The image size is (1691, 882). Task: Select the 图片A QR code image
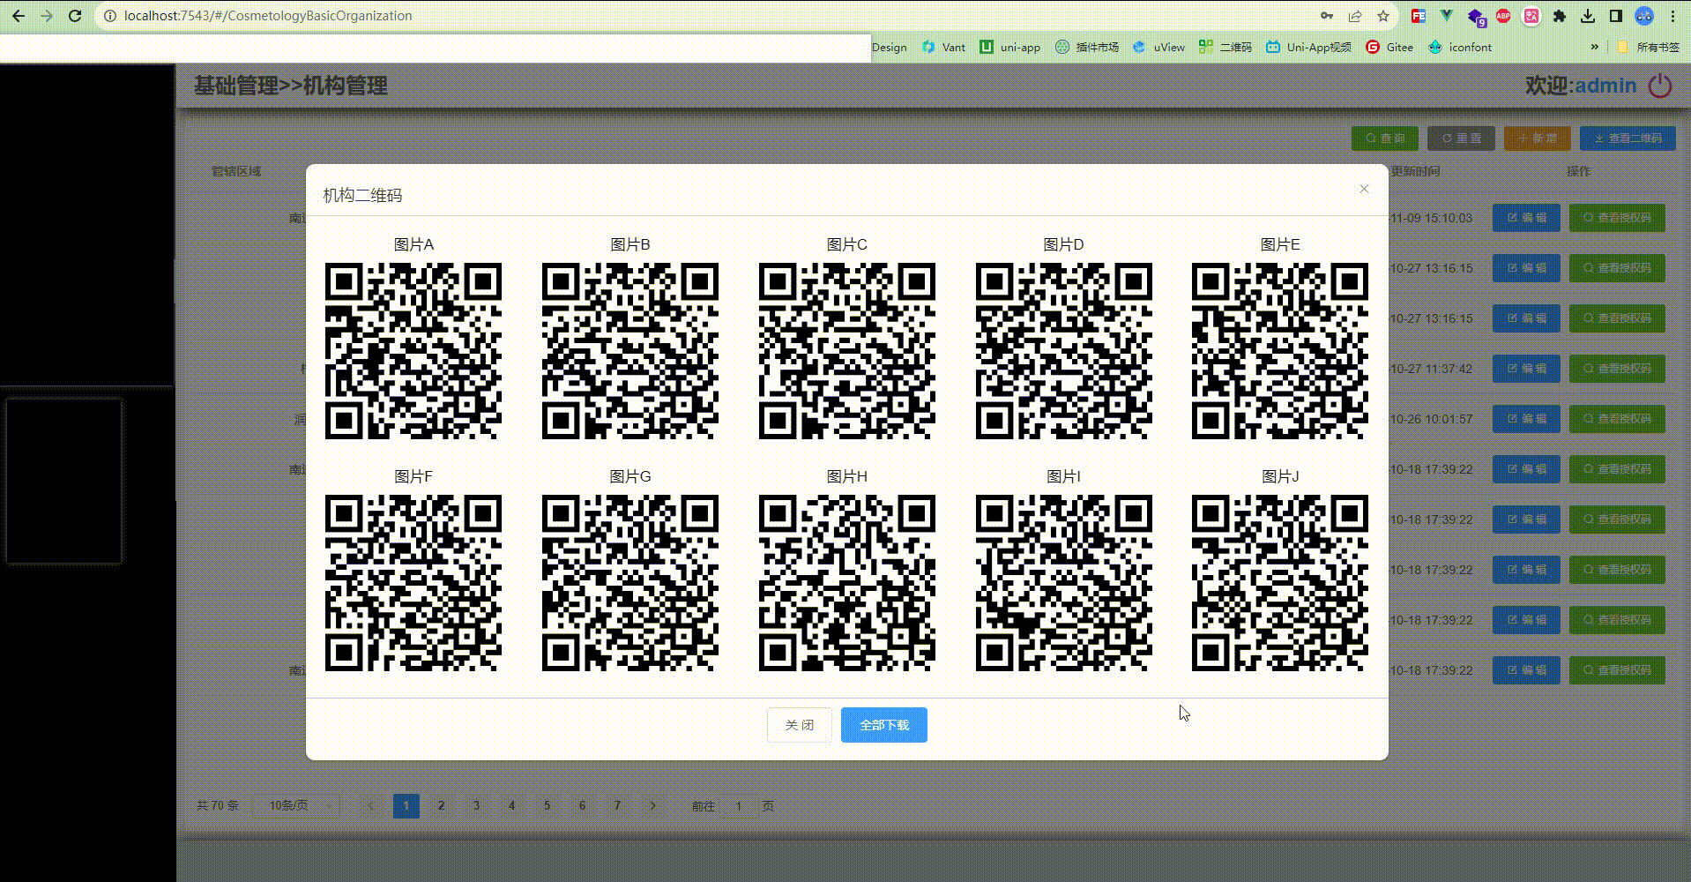[x=413, y=351]
